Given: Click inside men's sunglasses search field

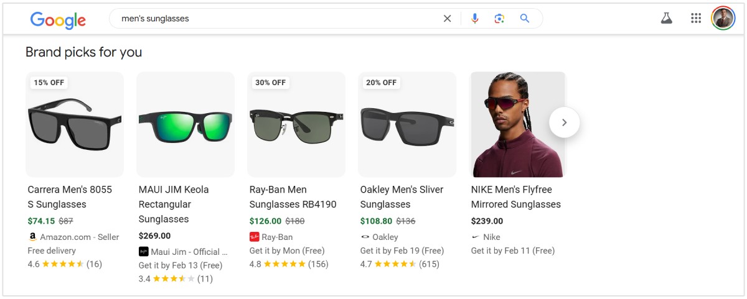Looking at the screenshot, I should pyautogui.click(x=274, y=19).
